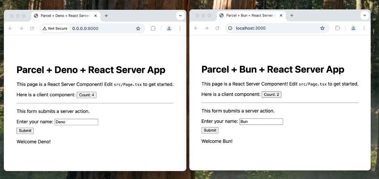
Task: Click the 'Parcel + Deno + React Server App' heading
Action: (91, 70)
